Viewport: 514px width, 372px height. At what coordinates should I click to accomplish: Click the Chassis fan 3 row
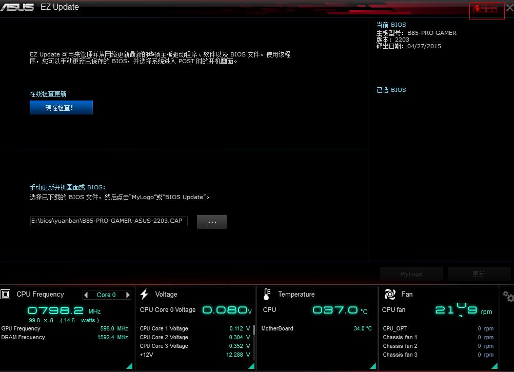click(x=438, y=355)
